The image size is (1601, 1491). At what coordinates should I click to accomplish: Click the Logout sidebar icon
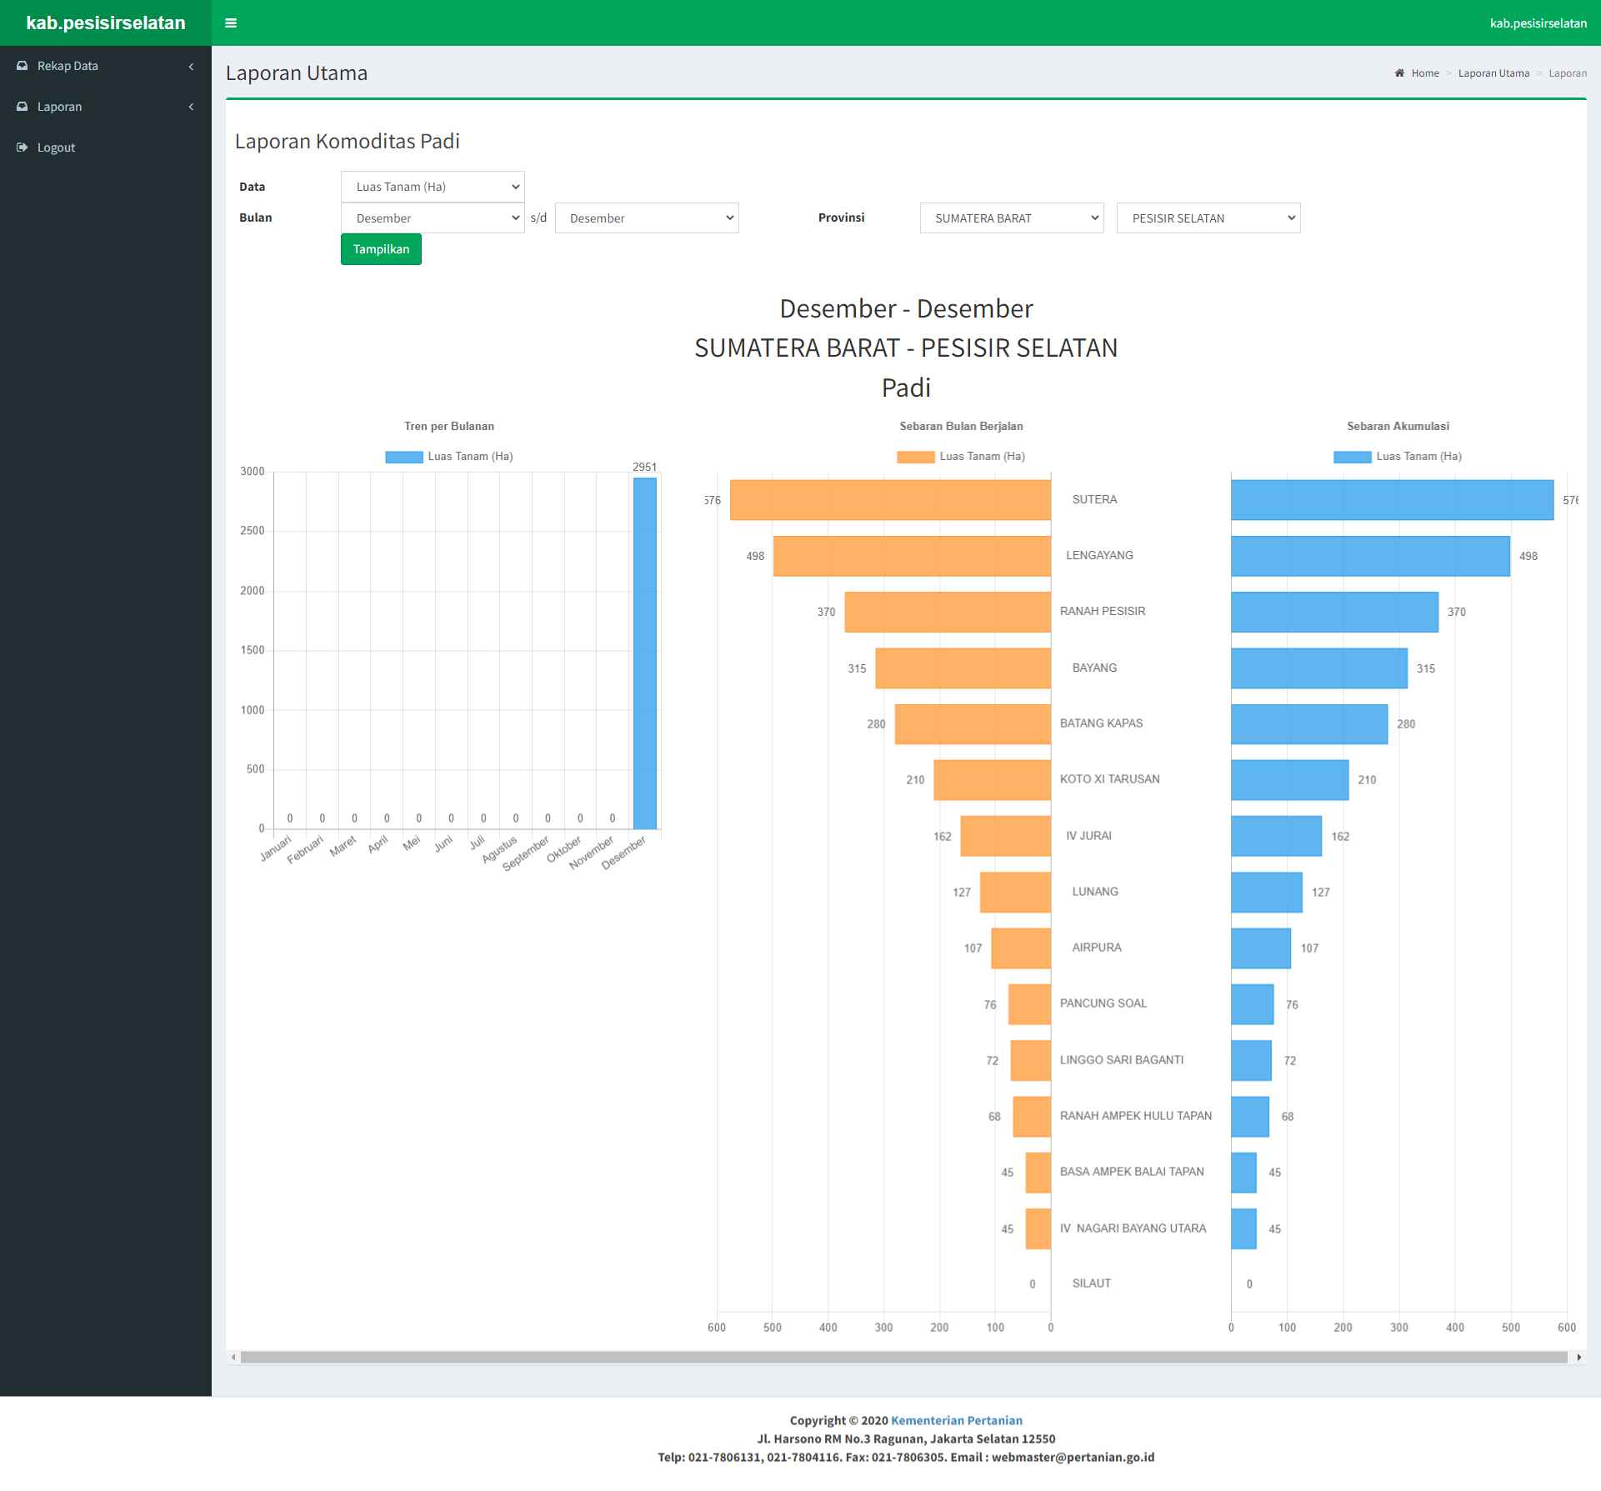pos(23,148)
